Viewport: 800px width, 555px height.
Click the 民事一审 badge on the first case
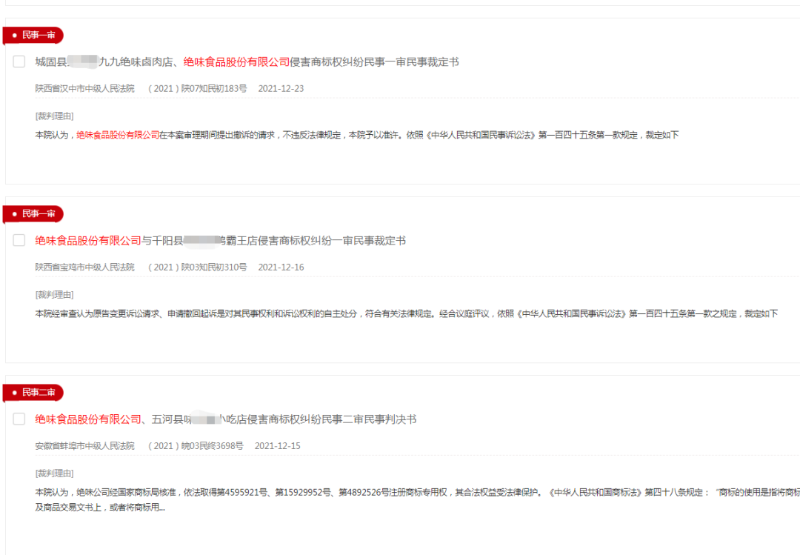tap(33, 35)
